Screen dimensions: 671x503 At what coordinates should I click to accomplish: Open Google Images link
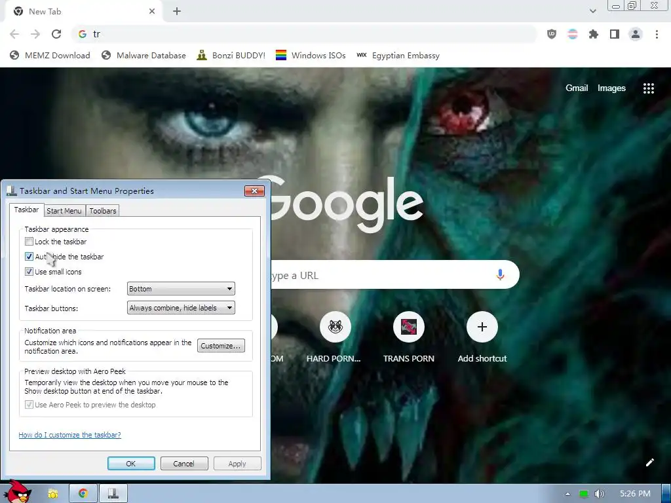tap(611, 88)
